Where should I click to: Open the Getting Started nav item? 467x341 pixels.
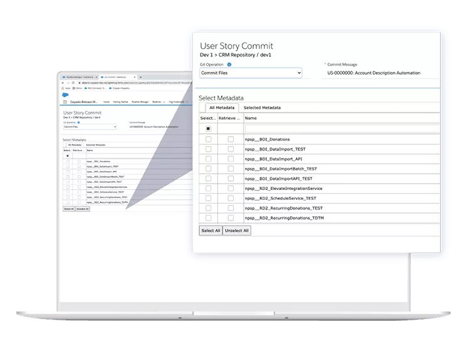120,102
